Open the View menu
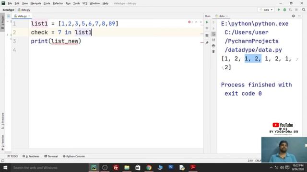 click(x=25, y=3)
